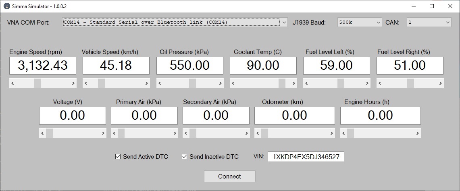
Task: Click left arrow of Coolant Temp scrollbar
Action: (x=233, y=83)
